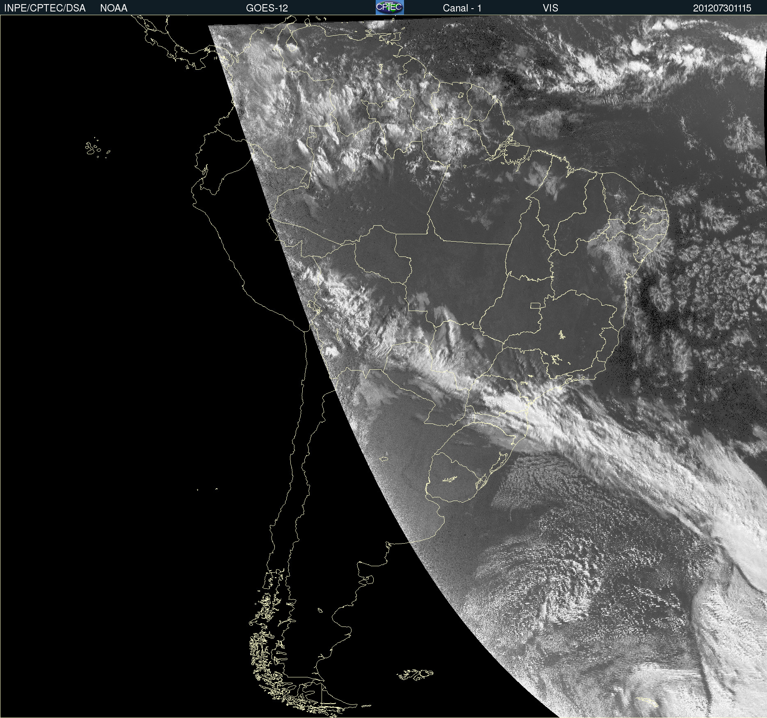767x718 pixels.
Task: Click the GOES-12 satellite label
Action: (x=267, y=8)
